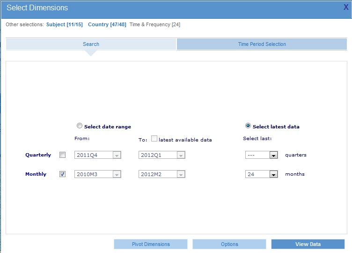Expand the select last months dropdown showing 24

262,174
